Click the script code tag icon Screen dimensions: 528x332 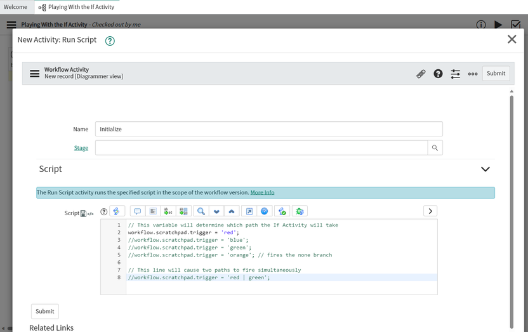point(90,213)
